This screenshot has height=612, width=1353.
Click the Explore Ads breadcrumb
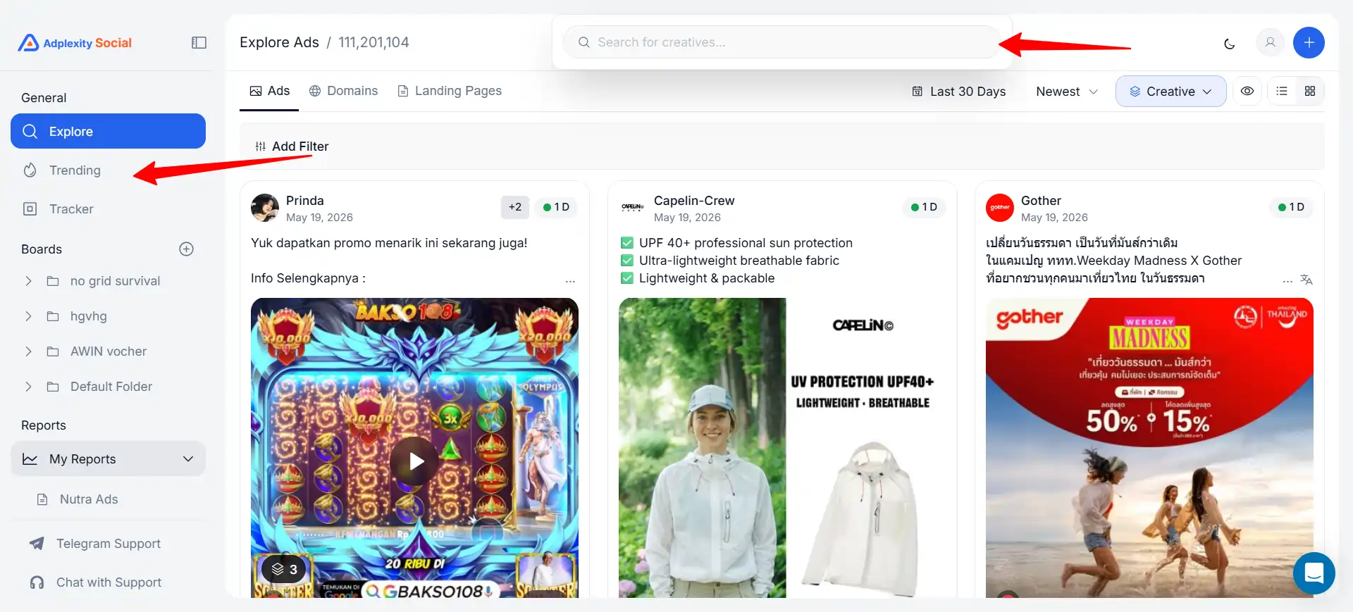click(279, 42)
